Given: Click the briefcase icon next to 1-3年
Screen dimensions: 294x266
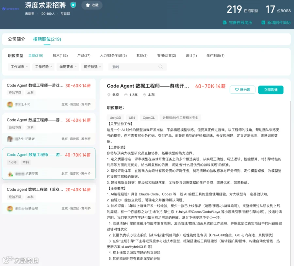Looking at the screenshot, I should [x=126, y=95].
